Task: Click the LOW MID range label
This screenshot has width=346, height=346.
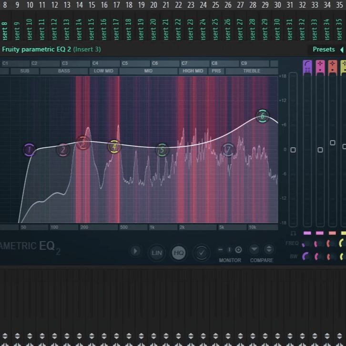Action: coord(103,71)
